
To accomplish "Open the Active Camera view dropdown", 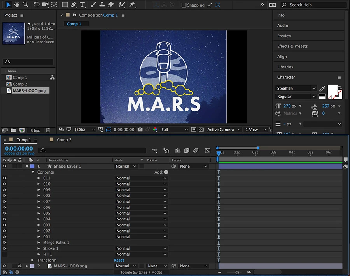I will pyautogui.click(x=224, y=130).
